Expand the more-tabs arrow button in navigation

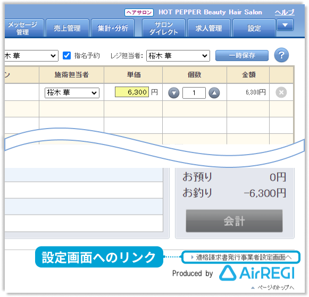coord(285,25)
